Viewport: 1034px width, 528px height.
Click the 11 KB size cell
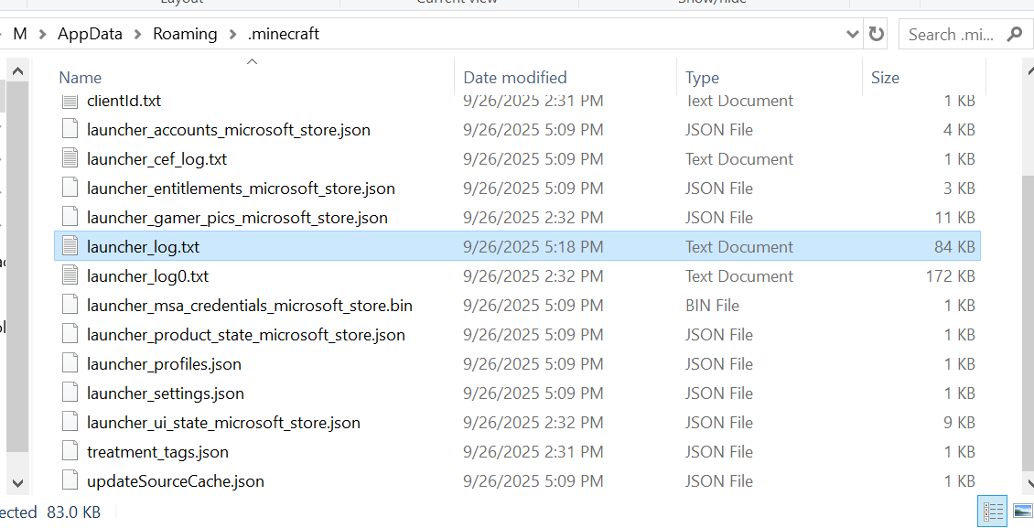[954, 218]
